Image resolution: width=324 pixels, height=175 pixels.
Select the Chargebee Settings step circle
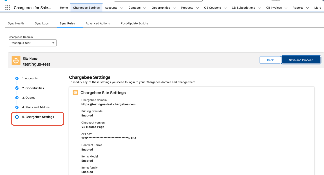click(x=17, y=117)
